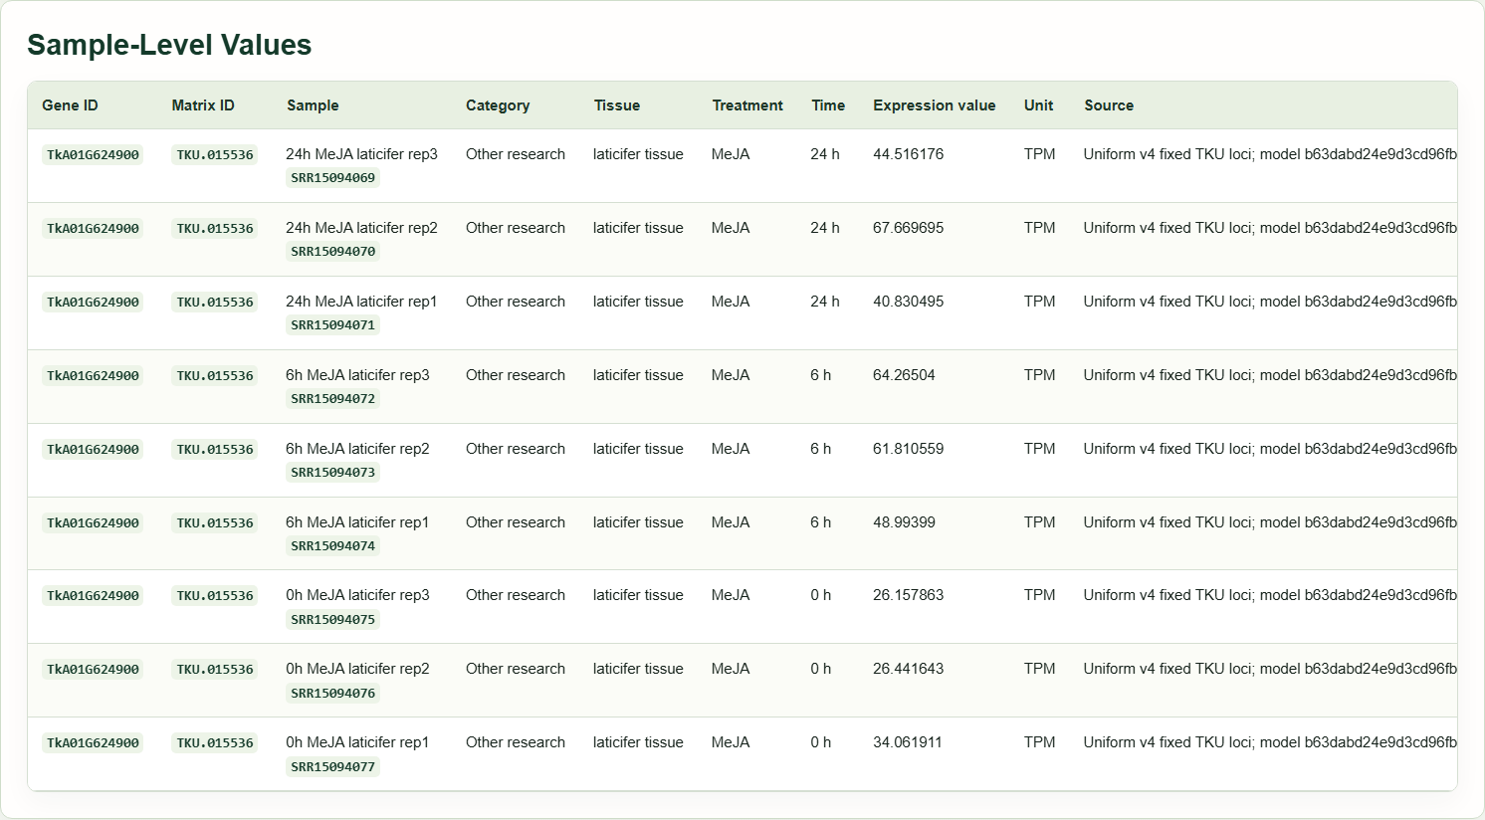Click the Unit column header
This screenshot has height=820, width=1485.
click(1038, 105)
